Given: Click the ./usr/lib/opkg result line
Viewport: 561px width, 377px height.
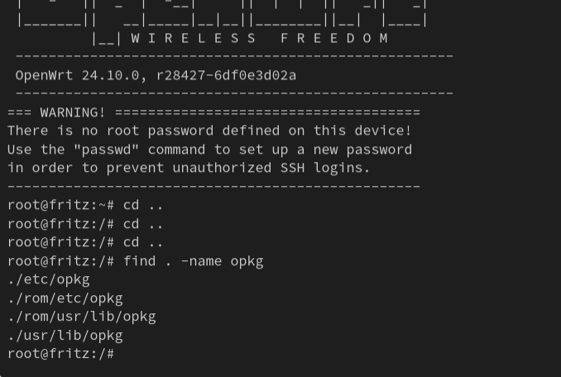Looking at the screenshot, I should (65, 336).
